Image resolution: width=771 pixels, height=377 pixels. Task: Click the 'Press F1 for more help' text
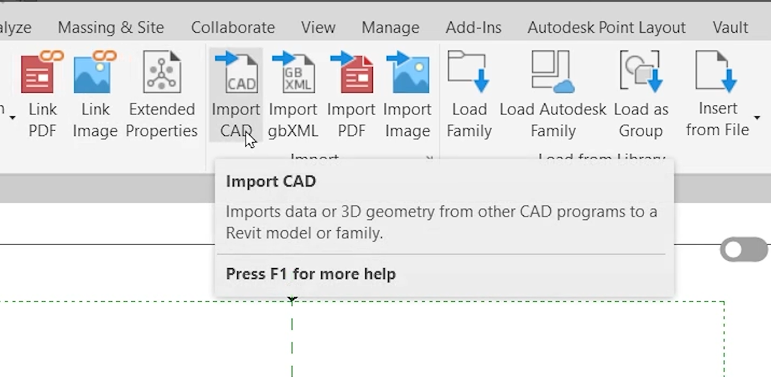311,274
